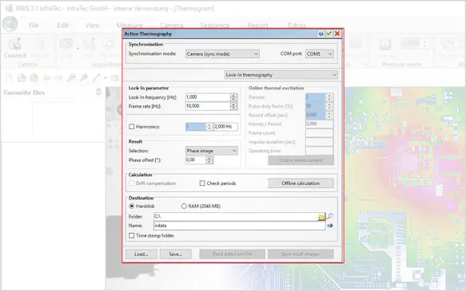The image size is (466, 291).
Task: Click the Load... button
Action: pos(141,254)
